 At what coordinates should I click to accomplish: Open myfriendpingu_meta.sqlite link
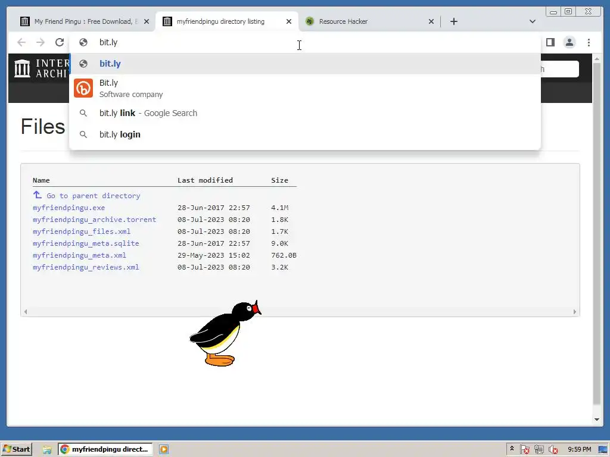tap(86, 243)
